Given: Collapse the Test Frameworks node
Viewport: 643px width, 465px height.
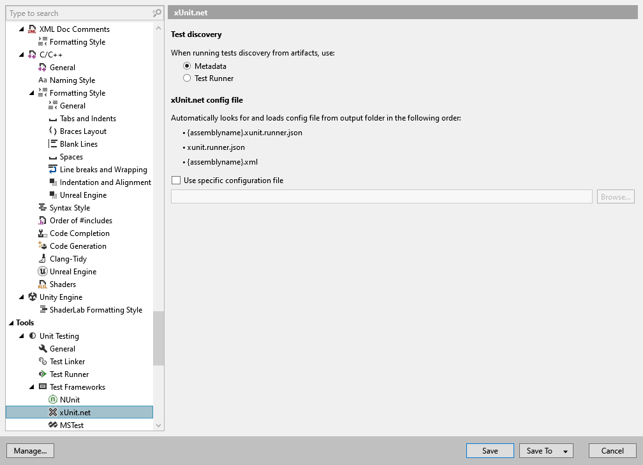Looking at the screenshot, I should pos(32,387).
